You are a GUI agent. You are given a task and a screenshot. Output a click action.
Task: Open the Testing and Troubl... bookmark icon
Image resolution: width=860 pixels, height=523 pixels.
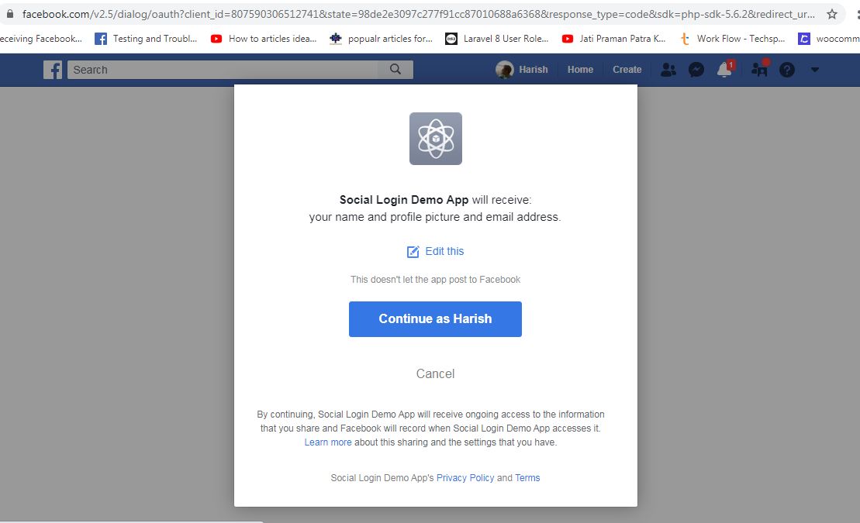click(x=101, y=39)
